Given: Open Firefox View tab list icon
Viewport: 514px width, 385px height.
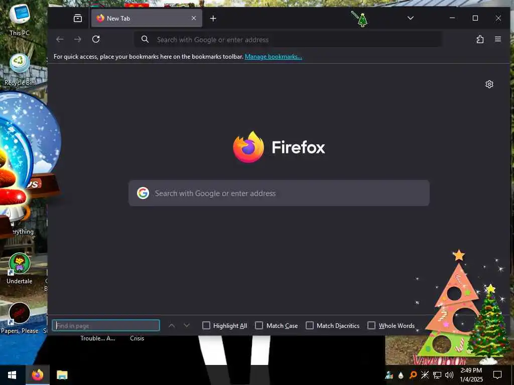Looking at the screenshot, I should (78, 19).
